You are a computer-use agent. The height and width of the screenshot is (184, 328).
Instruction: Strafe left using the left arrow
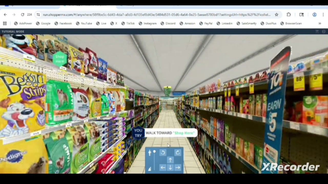(x=163, y=168)
